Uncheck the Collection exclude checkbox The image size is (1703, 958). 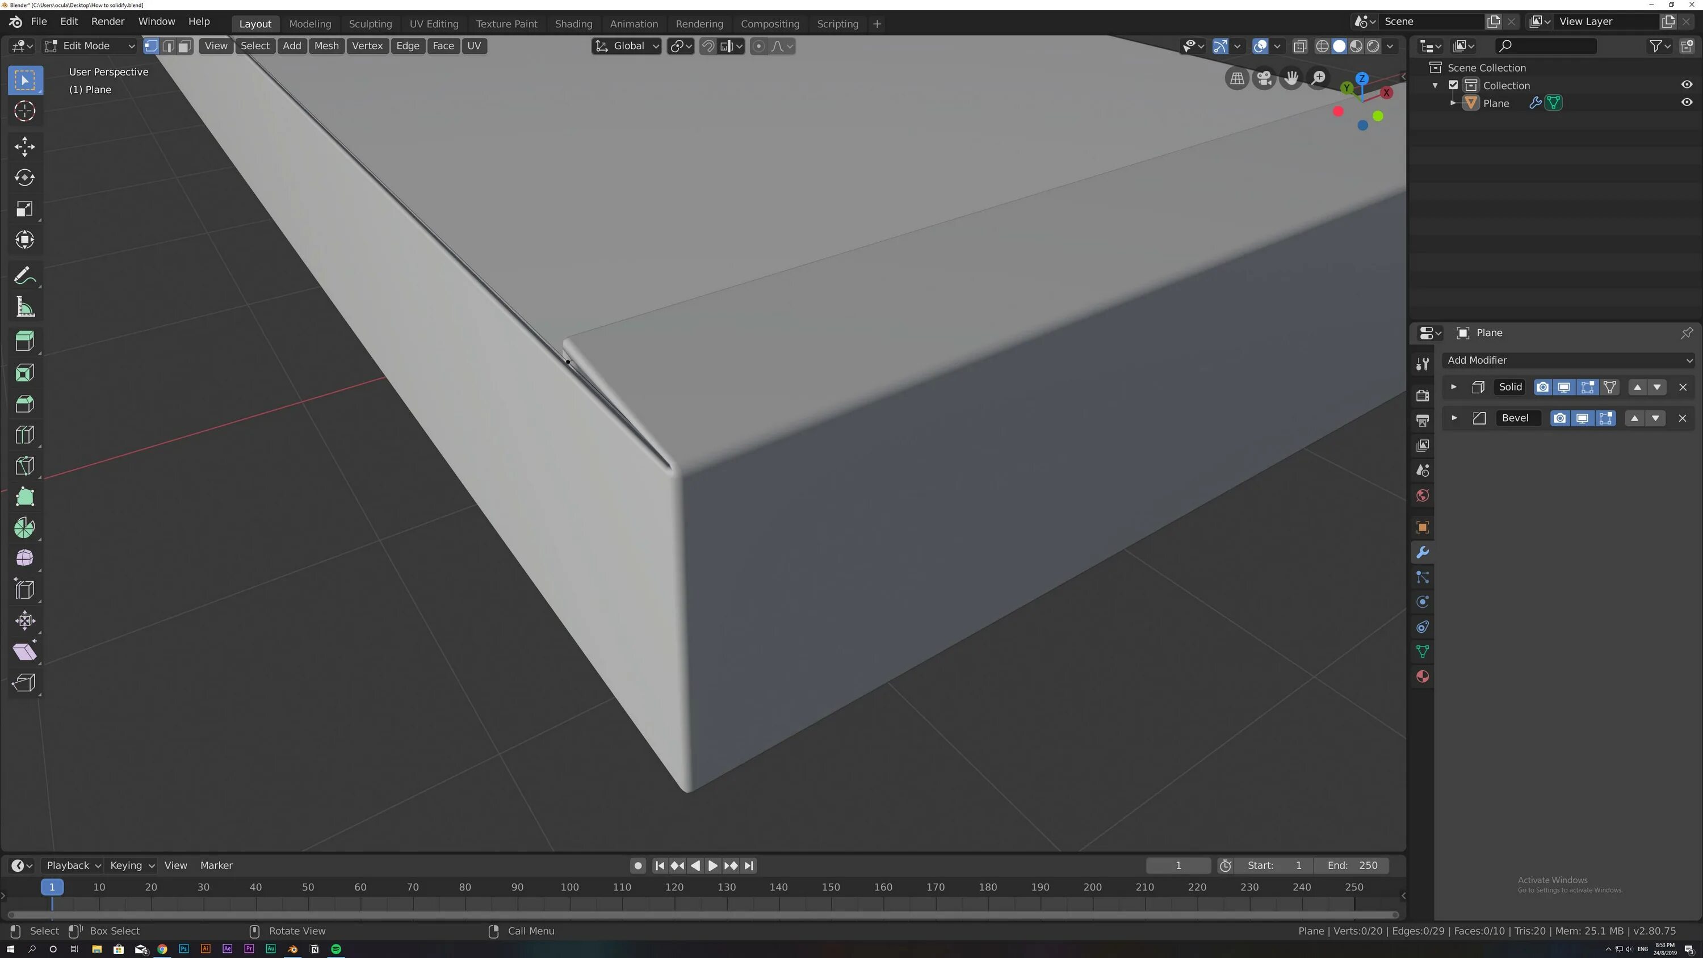1453,85
